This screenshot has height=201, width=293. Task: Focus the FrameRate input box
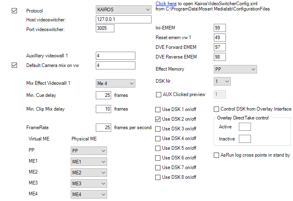tap(104, 128)
